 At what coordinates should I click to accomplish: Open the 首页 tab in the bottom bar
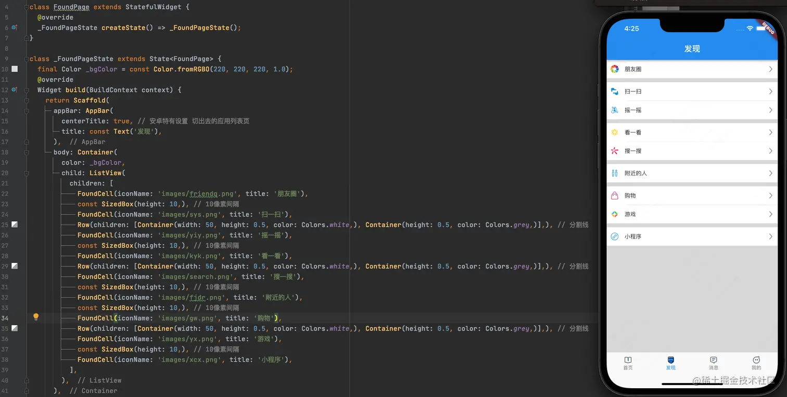(628, 363)
